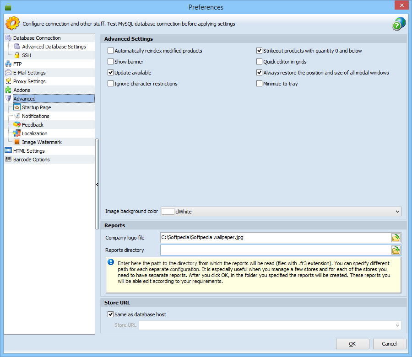Open help via the globe question icon
This screenshot has width=412, height=357.
pos(399,24)
